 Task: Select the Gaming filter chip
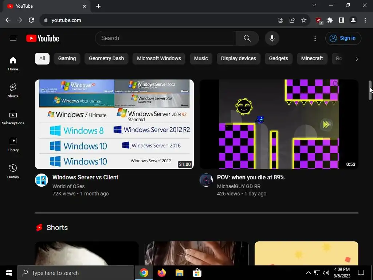tap(67, 59)
